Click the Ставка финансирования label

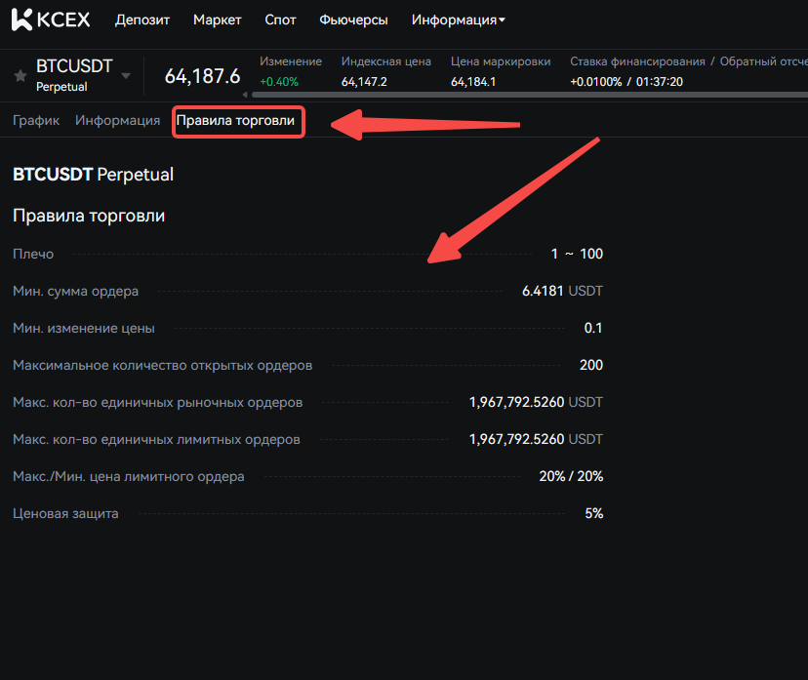(x=636, y=61)
